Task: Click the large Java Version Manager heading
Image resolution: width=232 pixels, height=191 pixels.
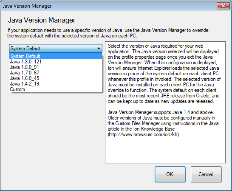Action: coord(42,20)
